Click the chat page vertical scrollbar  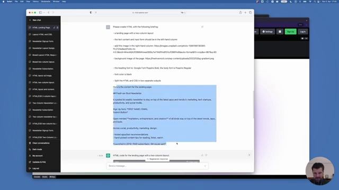(253, 104)
